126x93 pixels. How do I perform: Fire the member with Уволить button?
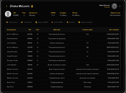pyautogui.click(x=71, y=22)
